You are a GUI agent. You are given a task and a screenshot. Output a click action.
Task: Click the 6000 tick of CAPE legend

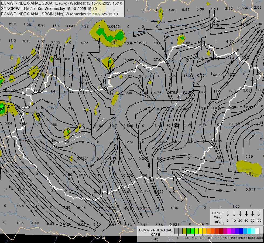[259, 238]
